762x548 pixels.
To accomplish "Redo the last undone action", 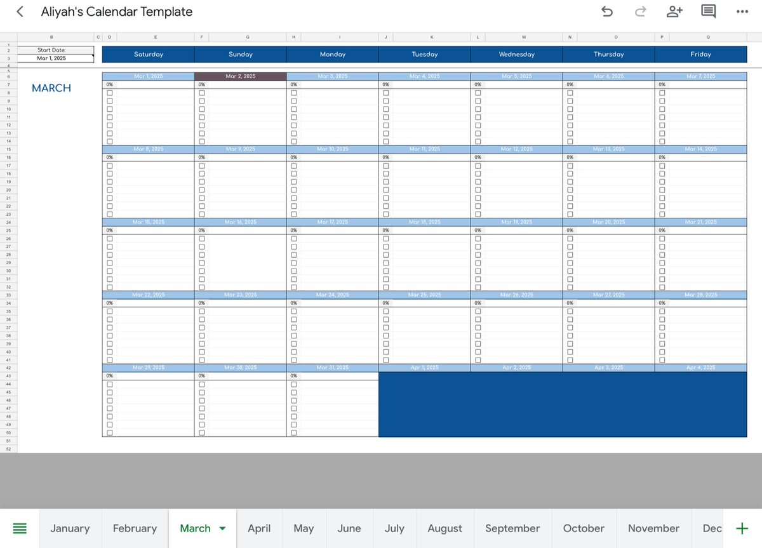I will (640, 11).
